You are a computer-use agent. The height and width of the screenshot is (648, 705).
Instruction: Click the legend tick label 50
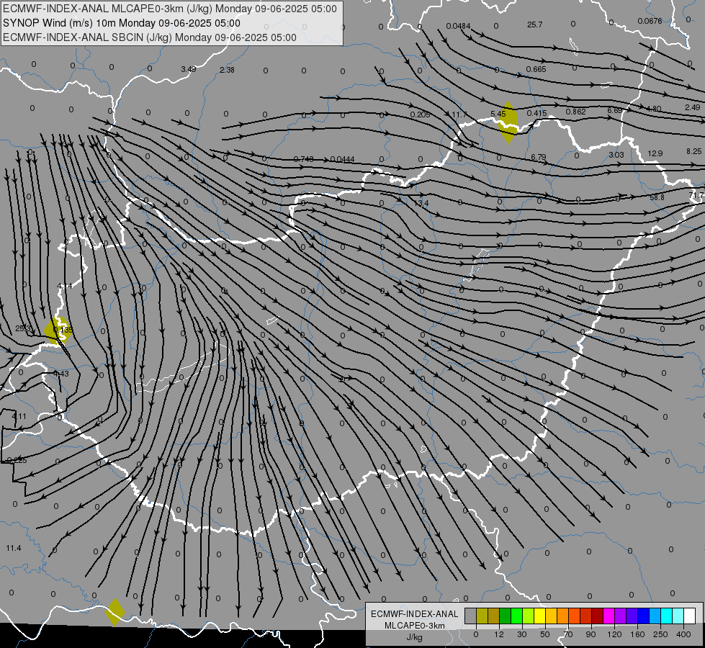click(545, 634)
